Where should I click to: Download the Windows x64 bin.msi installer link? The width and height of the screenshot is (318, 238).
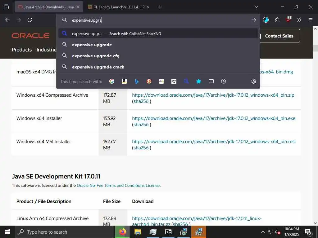point(214,142)
